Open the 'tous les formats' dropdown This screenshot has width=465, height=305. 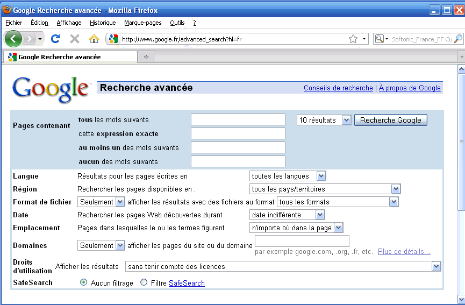point(338,202)
